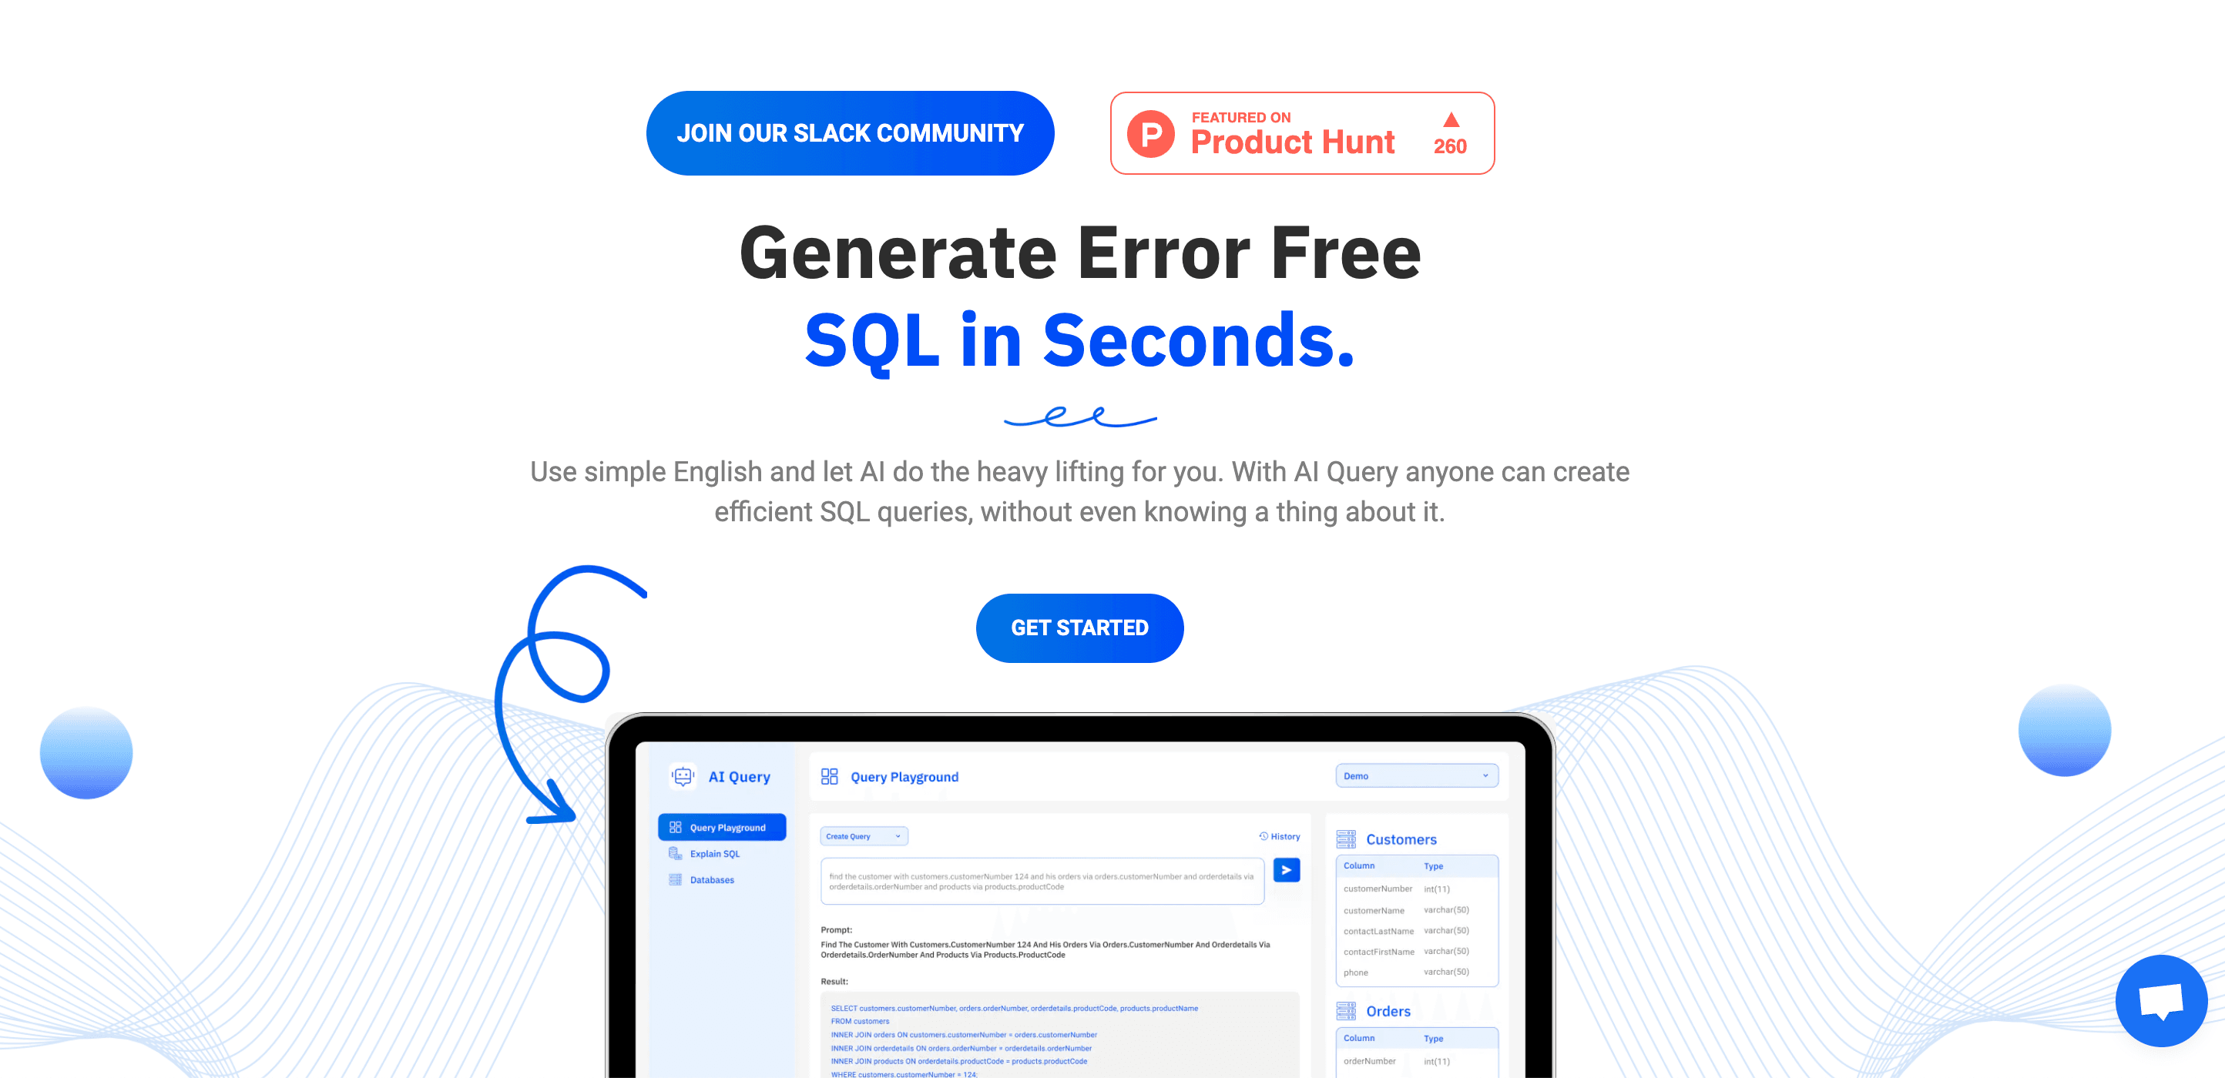The height and width of the screenshot is (1078, 2225).
Task: Click the AI Query icon in sidebar
Action: pos(683,777)
